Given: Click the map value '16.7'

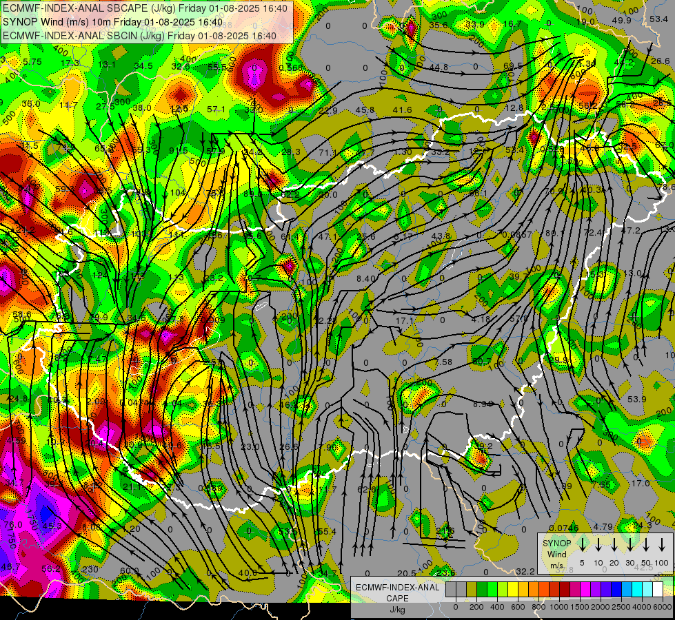Looking at the screenshot, I should tap(512, 23).
